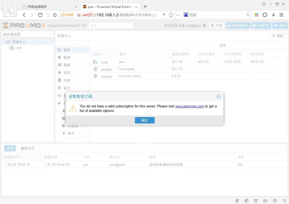Viewport: 289px width, 204px height.
Task: Click the 创建虚拟机 button
Action: click(x=238, y=25)
